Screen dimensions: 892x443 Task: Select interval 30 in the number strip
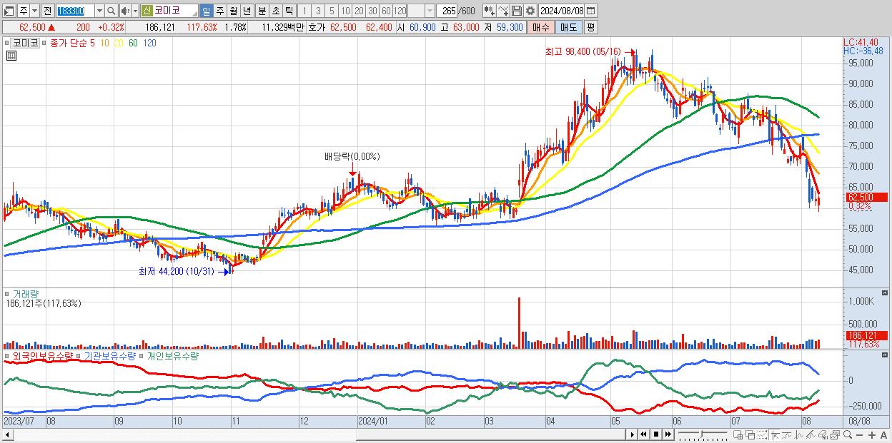click(372, 11)
